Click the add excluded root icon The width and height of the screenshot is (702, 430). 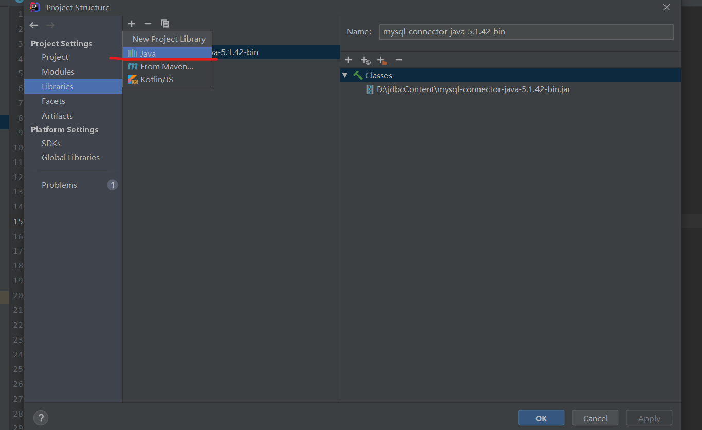[382, 60]
